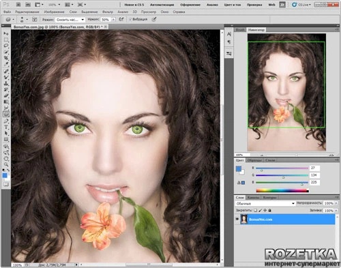Image resolution: width=341 pixels, height=268 pixels.
Task: Select the Healing Brush tool
Action: (6, 71)
